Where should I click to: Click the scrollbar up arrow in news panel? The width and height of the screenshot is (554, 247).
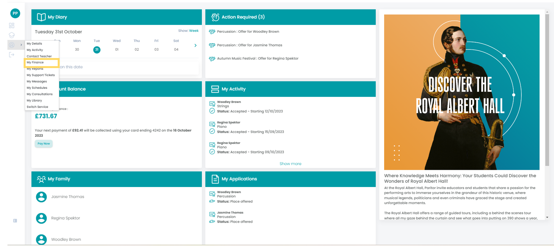(x=547, y=12)
